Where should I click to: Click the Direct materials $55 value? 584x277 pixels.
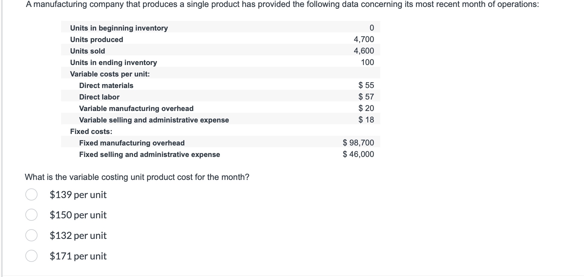tap(366, 85)
